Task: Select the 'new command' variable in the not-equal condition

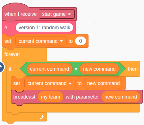Action: (x=99, y=69)
